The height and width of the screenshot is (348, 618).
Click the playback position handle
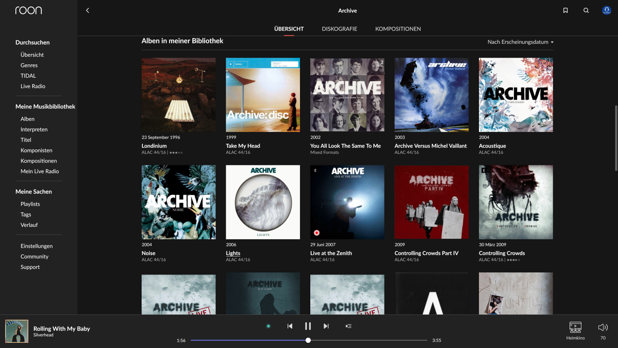coord(308,340)
